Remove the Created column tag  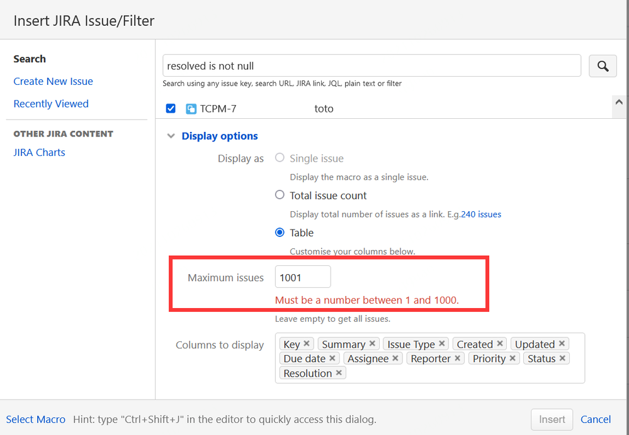coord(500,343)
